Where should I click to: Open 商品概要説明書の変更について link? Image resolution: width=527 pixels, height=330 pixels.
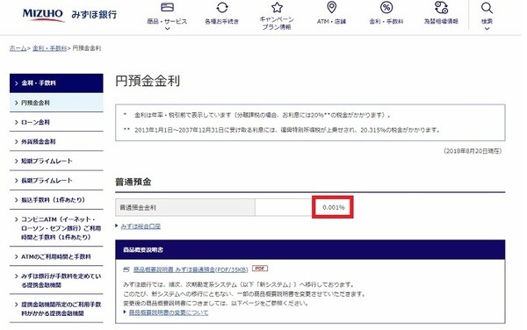point(169,312)
